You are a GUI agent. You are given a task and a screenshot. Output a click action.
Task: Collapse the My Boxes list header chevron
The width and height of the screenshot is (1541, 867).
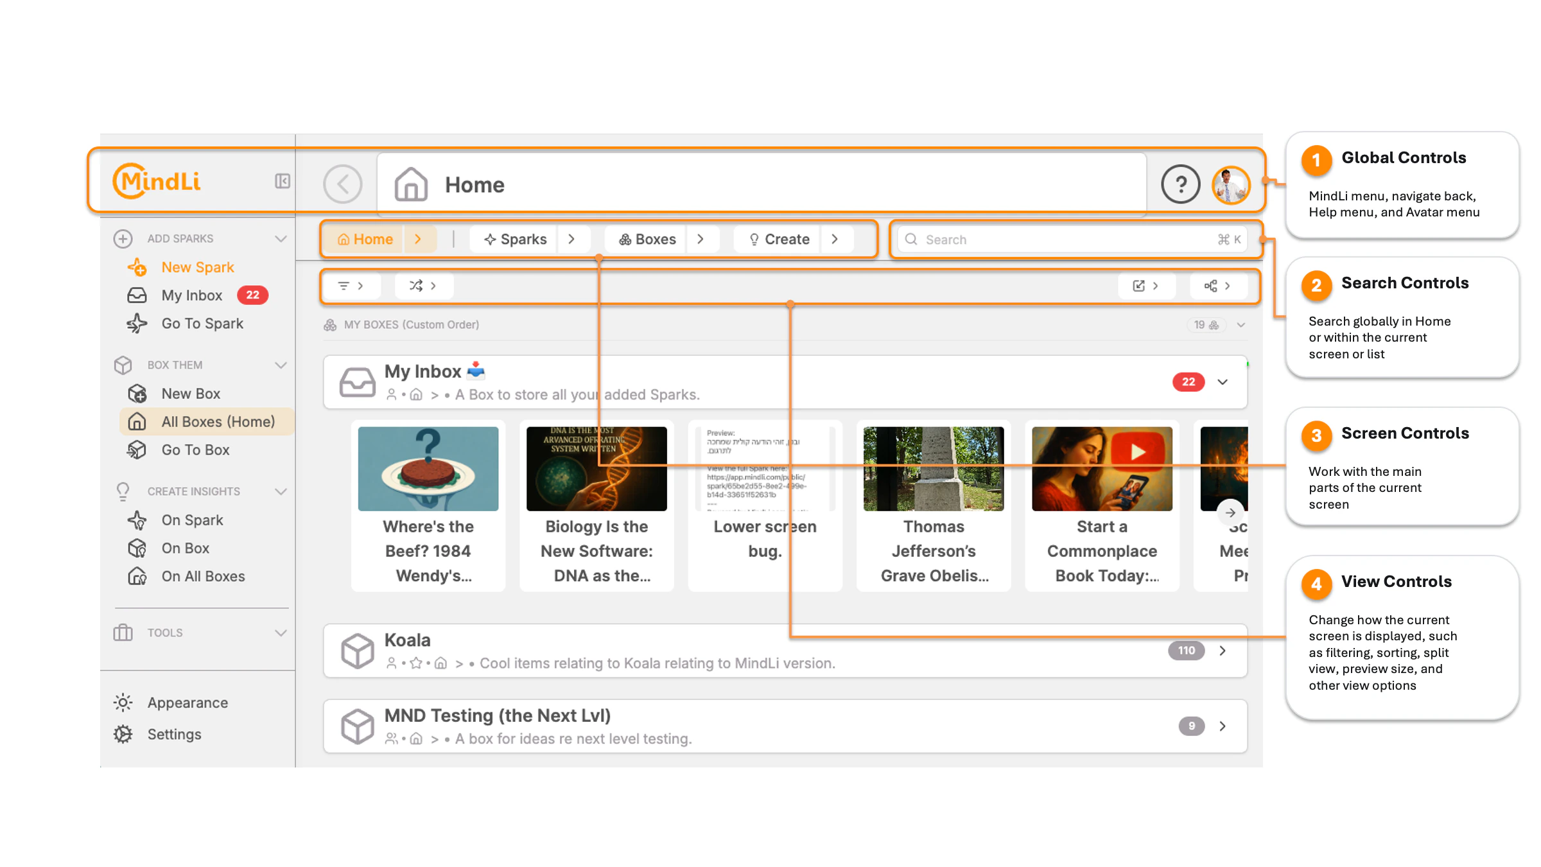(x=1241, y=325)
